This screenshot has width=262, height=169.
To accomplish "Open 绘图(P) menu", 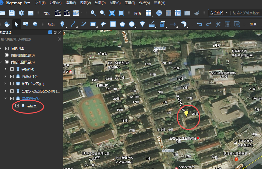I will point(100,3).
